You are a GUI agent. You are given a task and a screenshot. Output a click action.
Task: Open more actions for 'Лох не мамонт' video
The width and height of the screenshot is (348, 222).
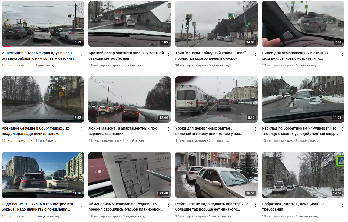click(169, 129)
